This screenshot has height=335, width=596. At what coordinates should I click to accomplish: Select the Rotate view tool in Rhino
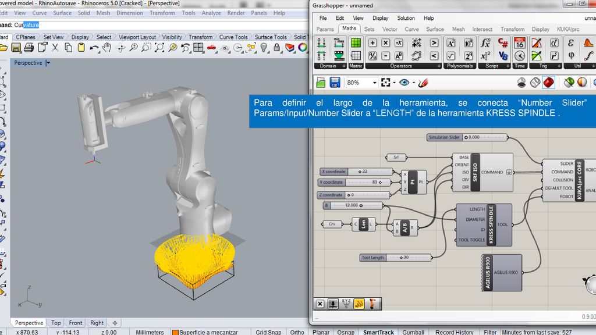click(x=121, y=48)
